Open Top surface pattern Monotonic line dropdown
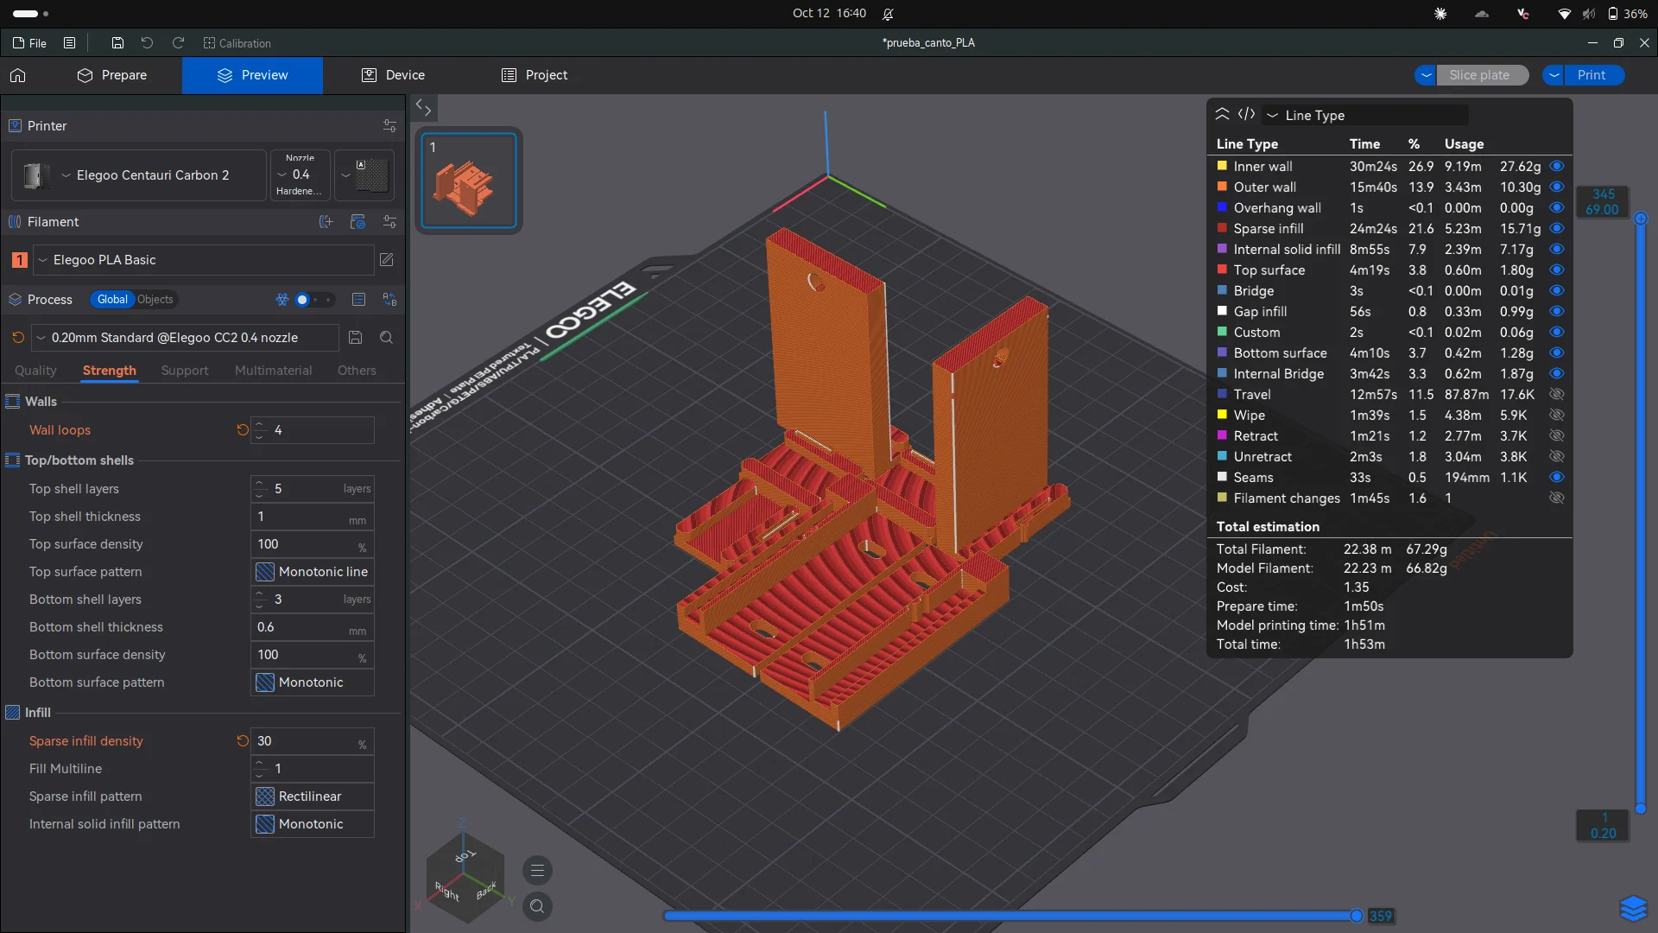The image size is (1658, 933). pos(313,572)
